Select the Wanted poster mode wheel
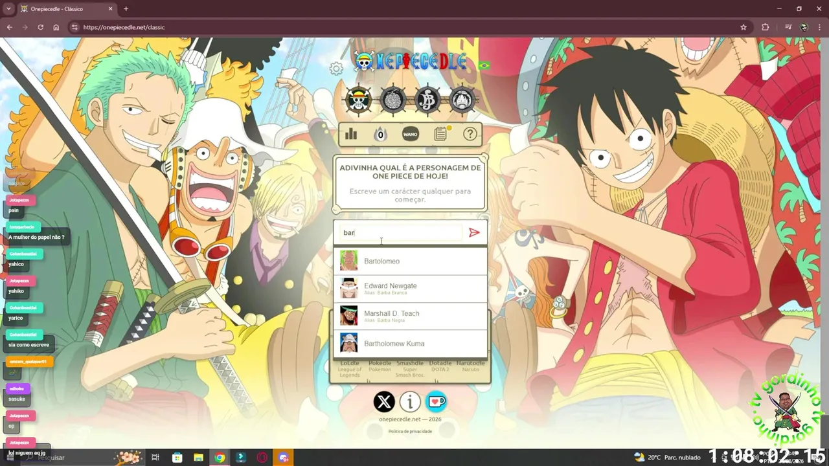This screenshot has width=829, height=466. click(427, 100)
